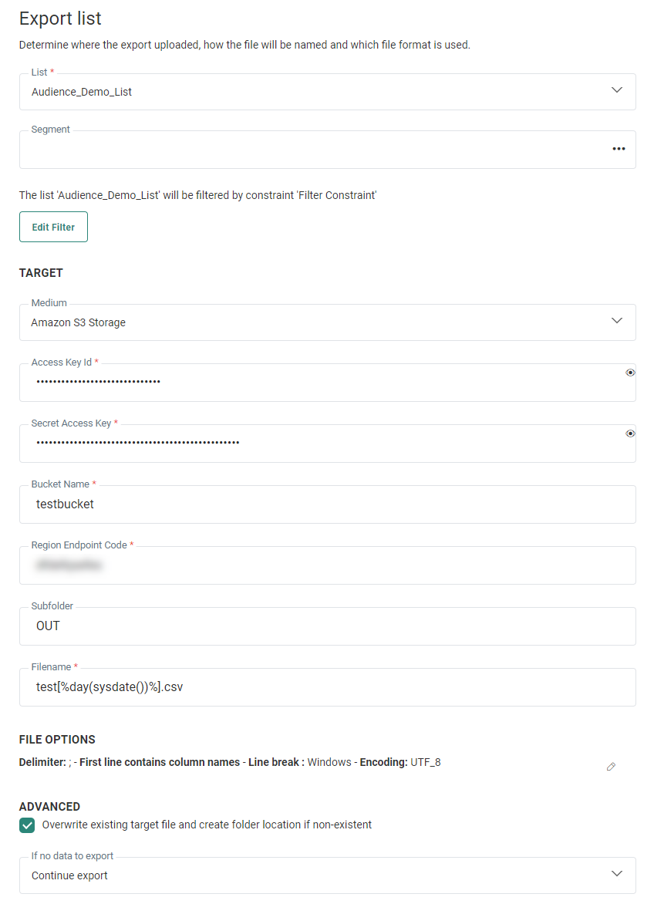The image size is (654, 904).
Task: Select the Audience_Demo_List value in List
Action: tap(82, 92)
